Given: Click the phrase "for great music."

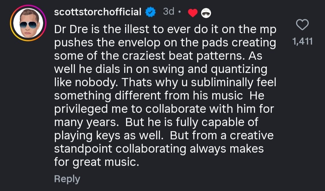Looking at the screenshot, I should point(96,162).
